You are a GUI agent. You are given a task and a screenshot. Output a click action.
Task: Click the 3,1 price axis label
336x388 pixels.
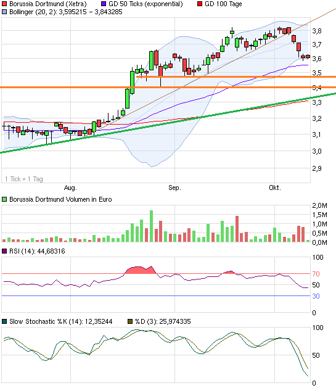[317, 134]
